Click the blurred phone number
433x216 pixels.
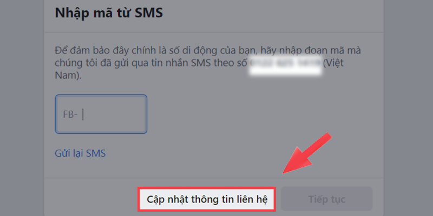(286, 64)
